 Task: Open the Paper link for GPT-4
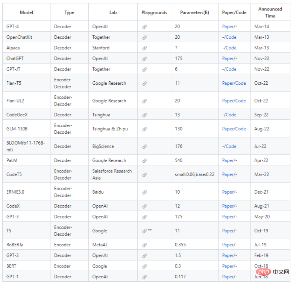click(x=228, y=27)
